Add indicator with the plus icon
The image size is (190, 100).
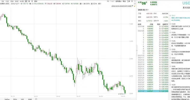36,99
